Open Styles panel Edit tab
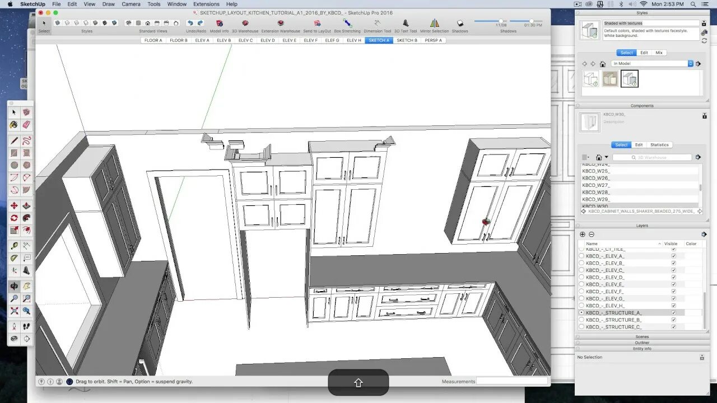Viewport: 717px width, 403px height. click(644, 53)
